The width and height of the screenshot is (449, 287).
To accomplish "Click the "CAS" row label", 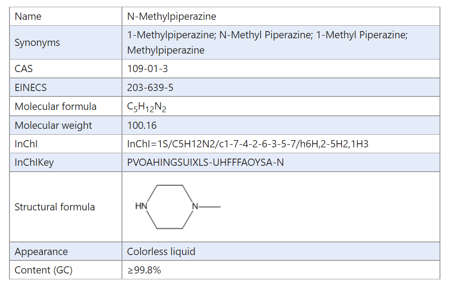I will pyautogui.click(x=23, y=69).
